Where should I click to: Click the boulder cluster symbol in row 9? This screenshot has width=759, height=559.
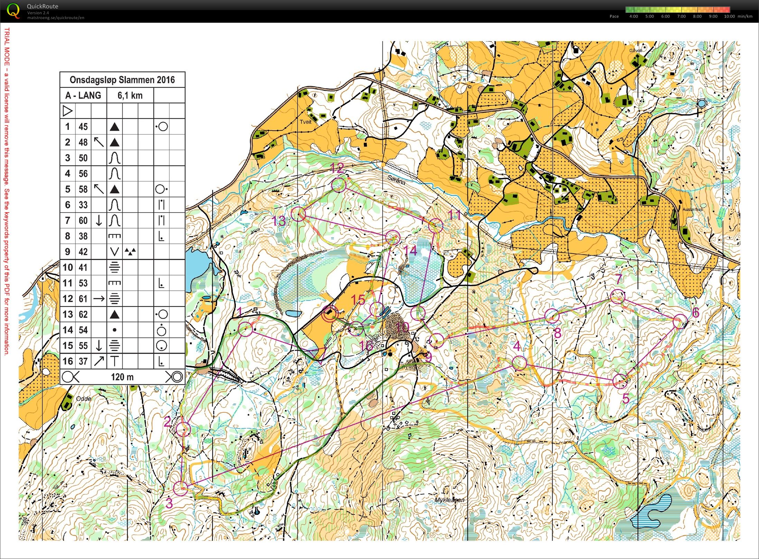[x=130, y=251]
